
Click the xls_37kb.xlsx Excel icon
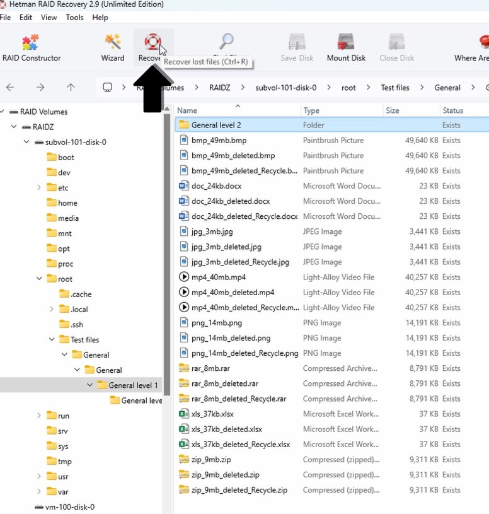click(184, 414)
